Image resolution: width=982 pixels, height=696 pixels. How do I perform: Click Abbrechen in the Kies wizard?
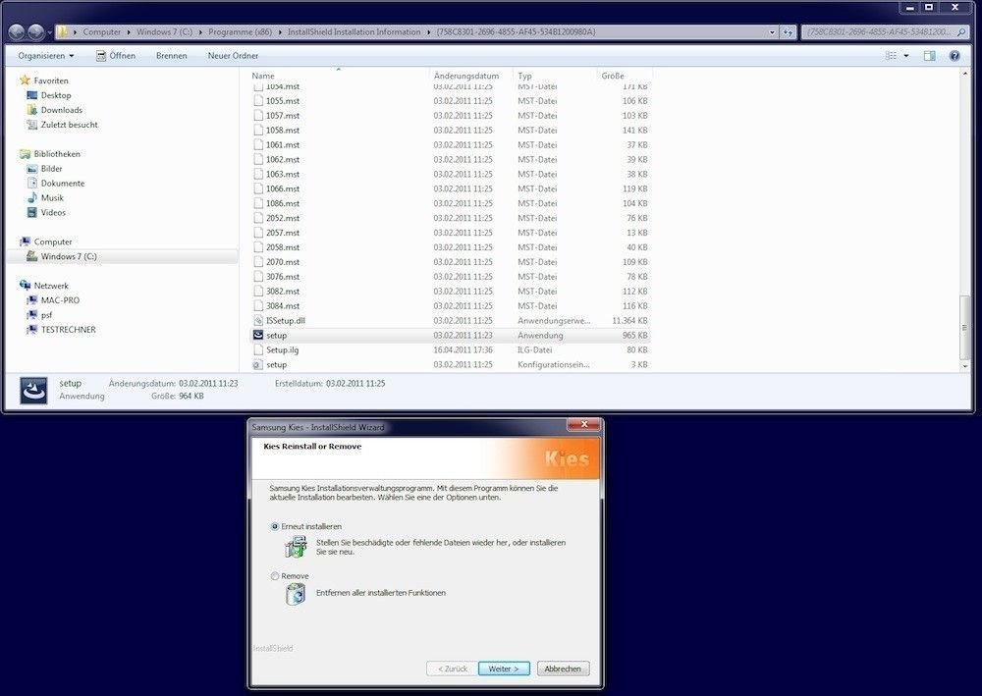[x=563, y=669]
